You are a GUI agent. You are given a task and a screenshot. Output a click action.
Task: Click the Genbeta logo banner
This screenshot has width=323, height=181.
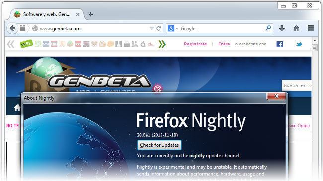(x=99, y=82)
